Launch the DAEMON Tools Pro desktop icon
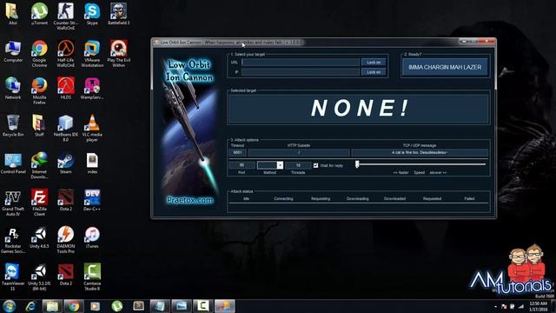The image size is (556, 313). [66, 240]
